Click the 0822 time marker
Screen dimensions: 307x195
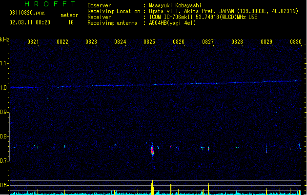(x=62, y=42)
